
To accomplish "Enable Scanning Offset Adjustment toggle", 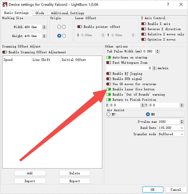I will (5, 52).
